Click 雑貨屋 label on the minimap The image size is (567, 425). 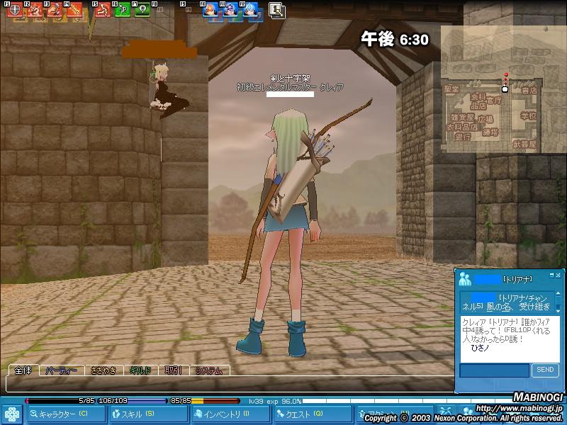coord(463,118)
